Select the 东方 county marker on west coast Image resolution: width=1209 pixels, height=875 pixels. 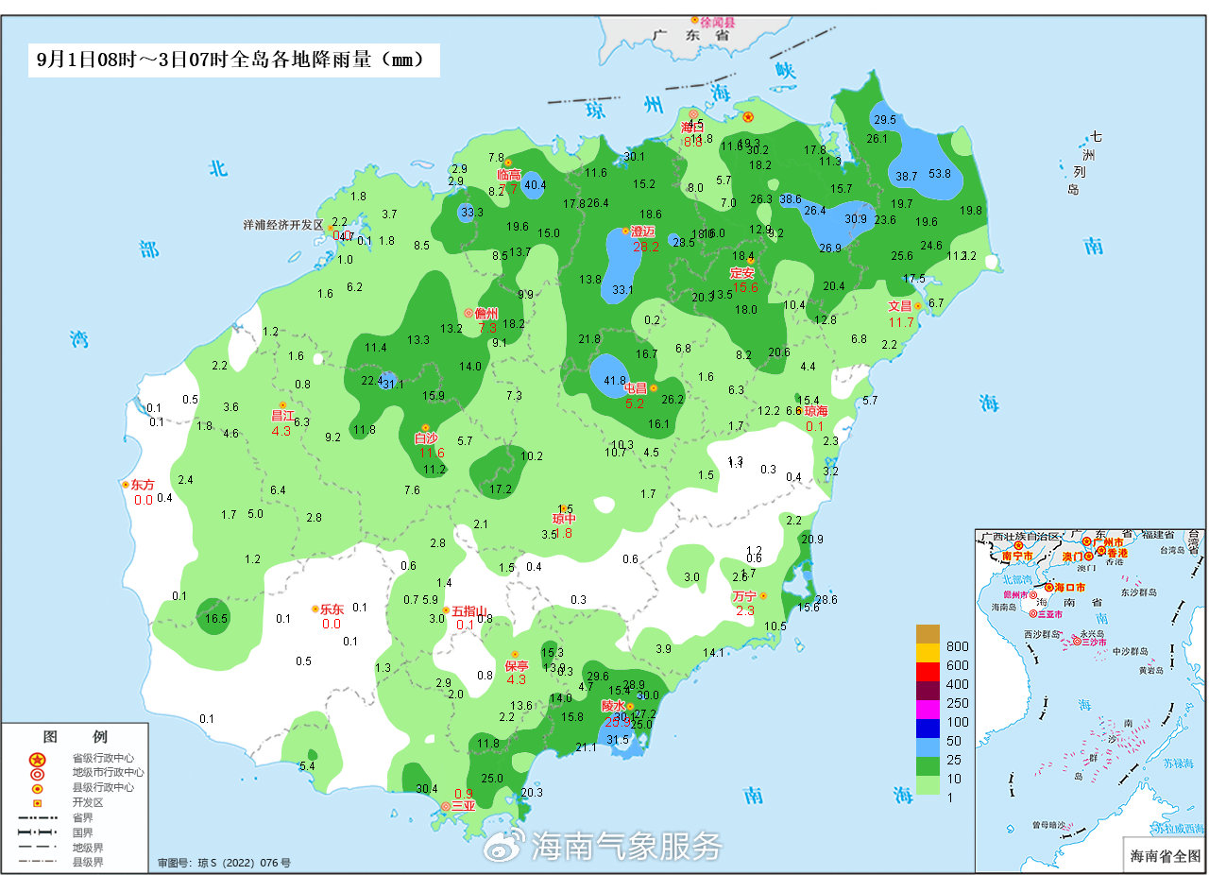tap(126, 485)
